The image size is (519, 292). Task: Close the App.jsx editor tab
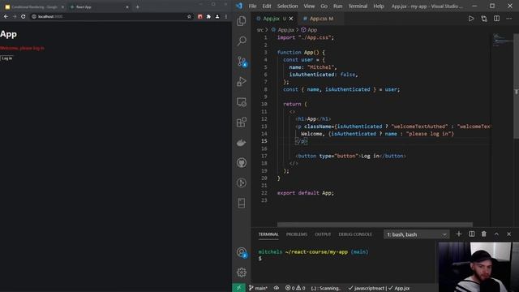(291, 19)
